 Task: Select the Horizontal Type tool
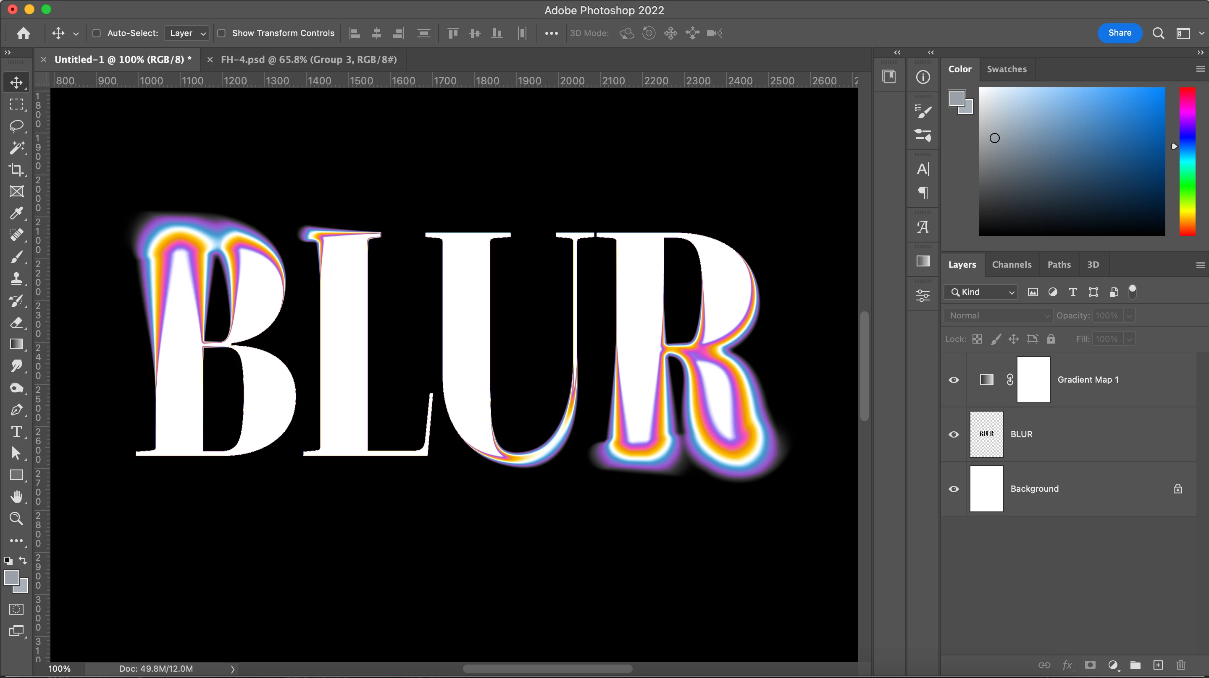point(16,431)
